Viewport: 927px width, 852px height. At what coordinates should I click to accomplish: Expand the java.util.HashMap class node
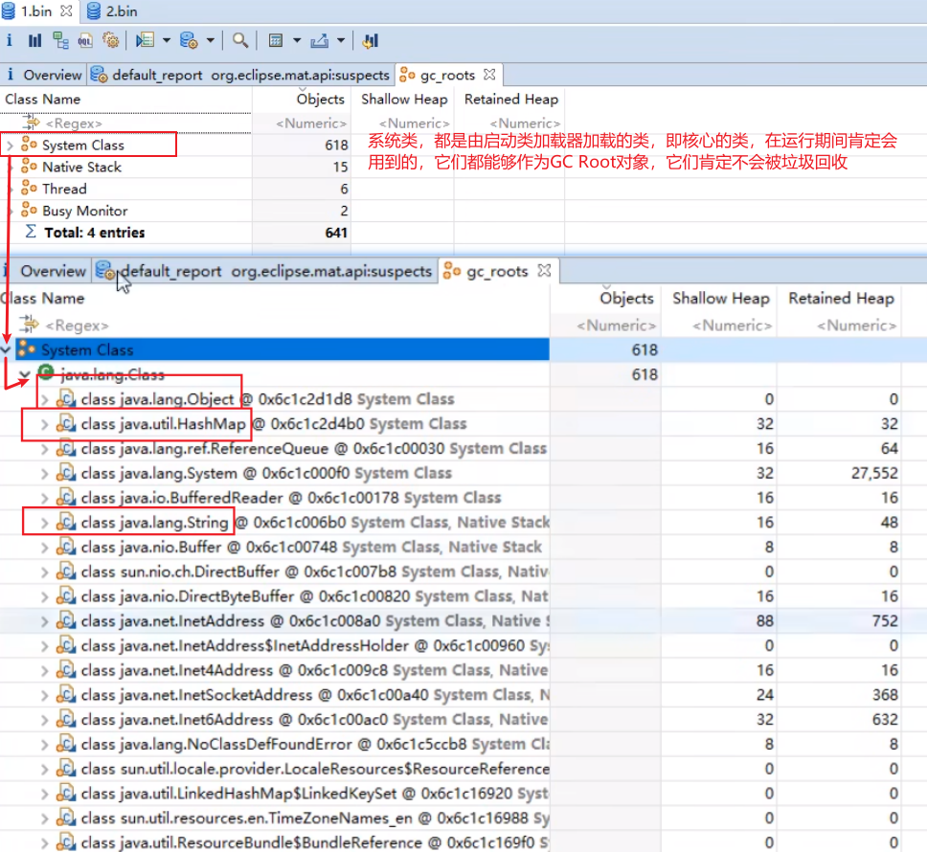point(44,424)
